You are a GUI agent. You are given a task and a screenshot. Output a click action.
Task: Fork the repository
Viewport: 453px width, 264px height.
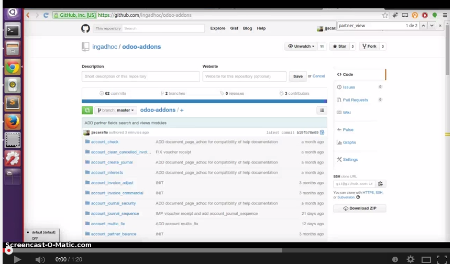click(x=369, y=46)
